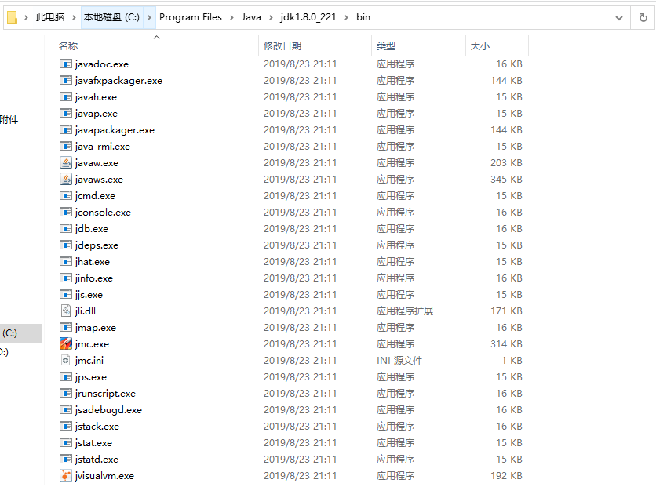Click the javadoc.exe file icon

tap(66, 64)
